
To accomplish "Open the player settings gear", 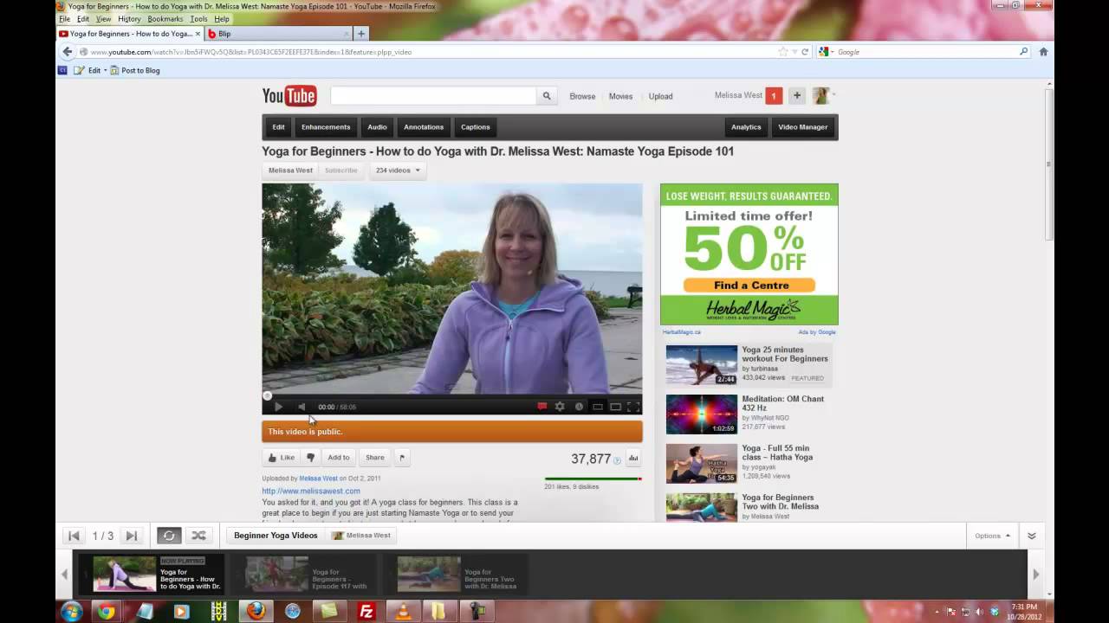I will click(x=560, y=407).
